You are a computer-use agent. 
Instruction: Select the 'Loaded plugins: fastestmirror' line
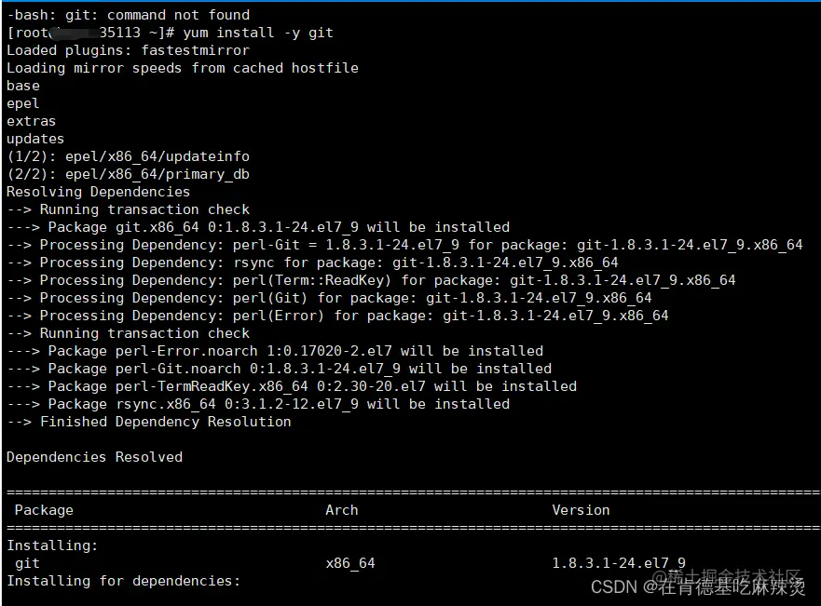[129, 50]
